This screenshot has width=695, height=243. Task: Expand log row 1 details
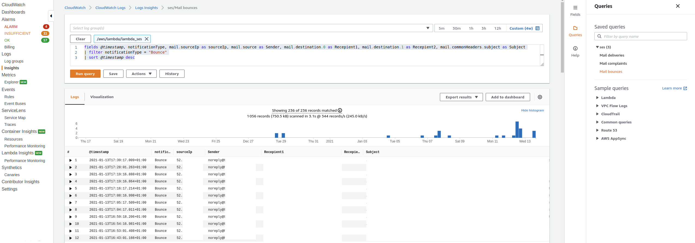click(70, 160)
